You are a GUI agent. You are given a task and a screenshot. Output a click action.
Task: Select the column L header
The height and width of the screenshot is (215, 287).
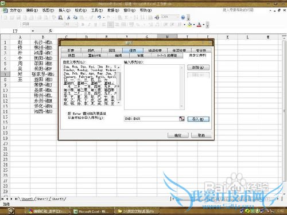pos(248,37)
